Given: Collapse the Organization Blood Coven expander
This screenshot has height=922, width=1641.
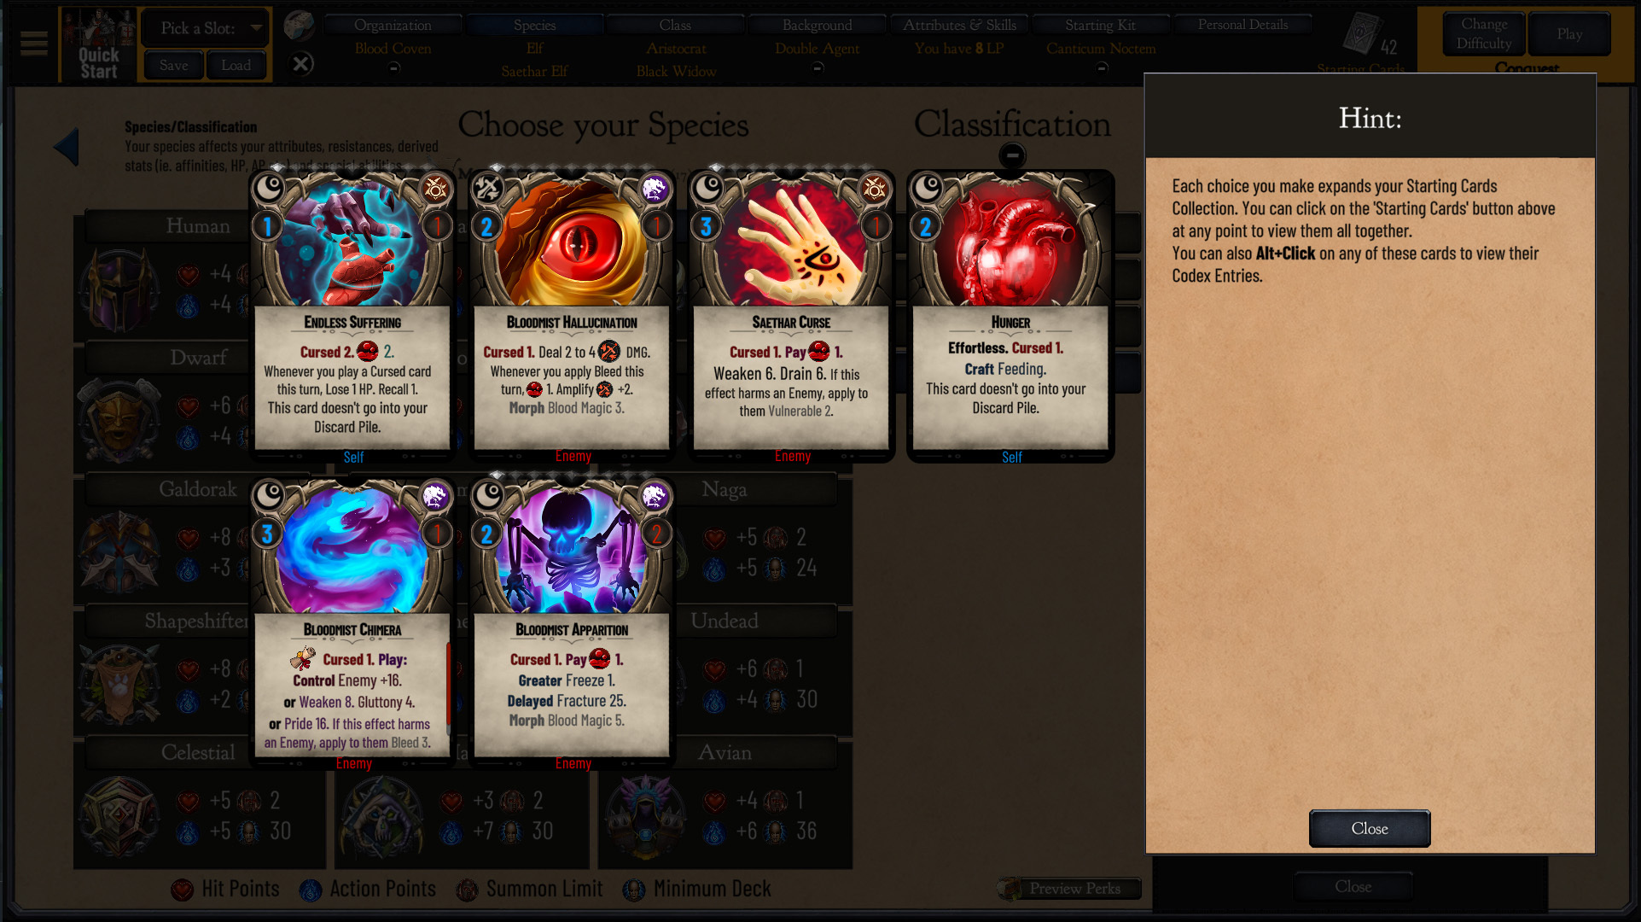Looking at the screenshot, I should (393, 68).
